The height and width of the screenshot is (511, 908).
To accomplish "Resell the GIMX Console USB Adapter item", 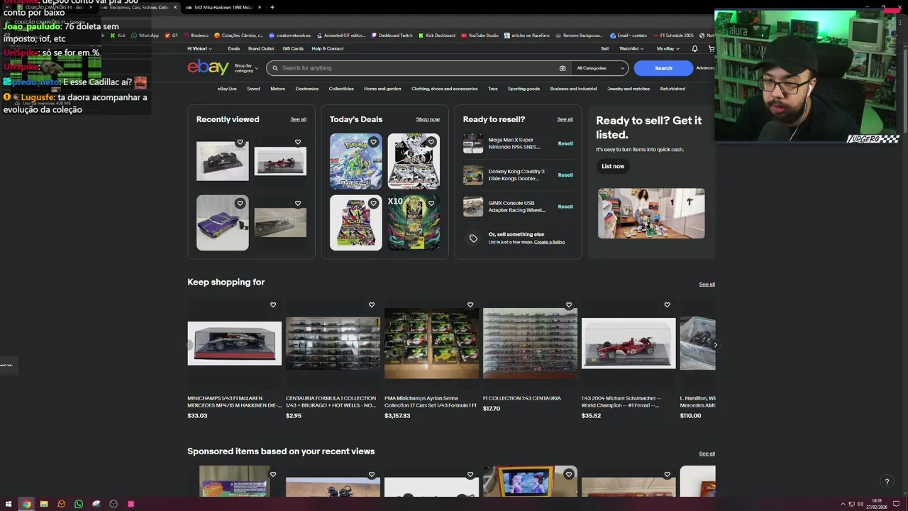I will (x=565, y=207).
